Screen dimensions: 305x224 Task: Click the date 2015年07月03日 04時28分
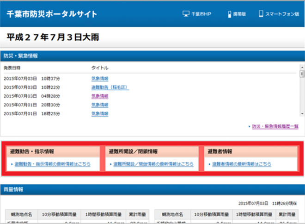click(x=32, y=96)
